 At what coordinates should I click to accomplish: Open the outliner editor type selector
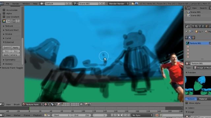(188, 8)
